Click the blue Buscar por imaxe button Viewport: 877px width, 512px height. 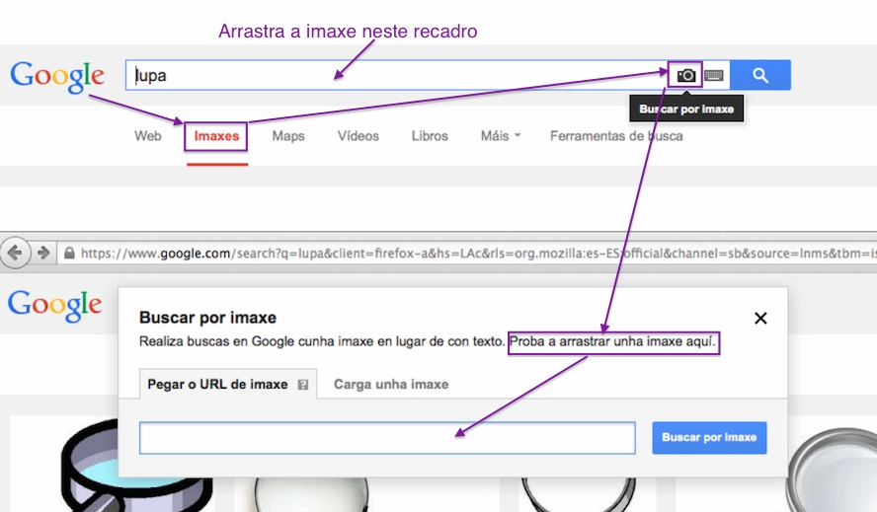709,438
